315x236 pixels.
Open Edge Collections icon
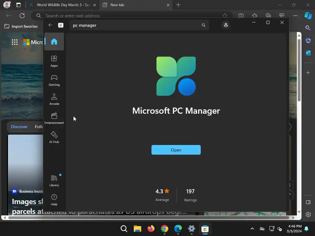[268, 16]
